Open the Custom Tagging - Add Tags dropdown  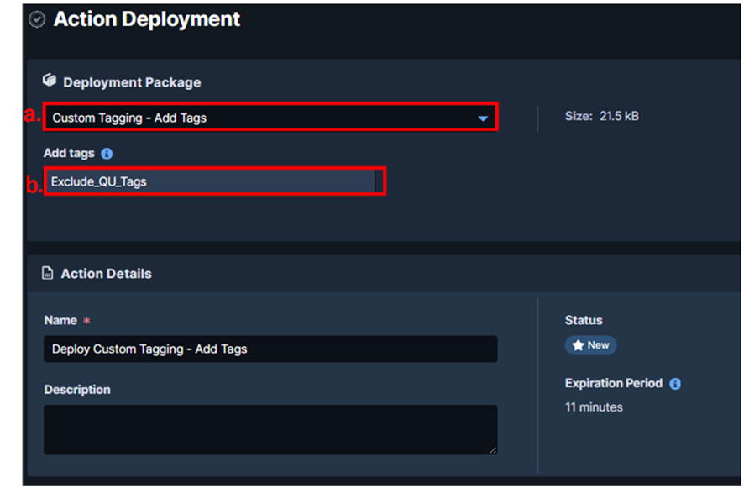tap(270, 118)
